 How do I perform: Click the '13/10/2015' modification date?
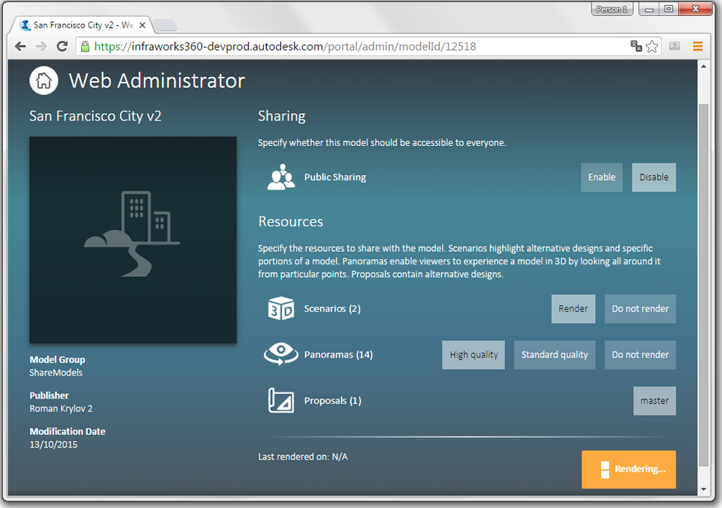[54, 445]
